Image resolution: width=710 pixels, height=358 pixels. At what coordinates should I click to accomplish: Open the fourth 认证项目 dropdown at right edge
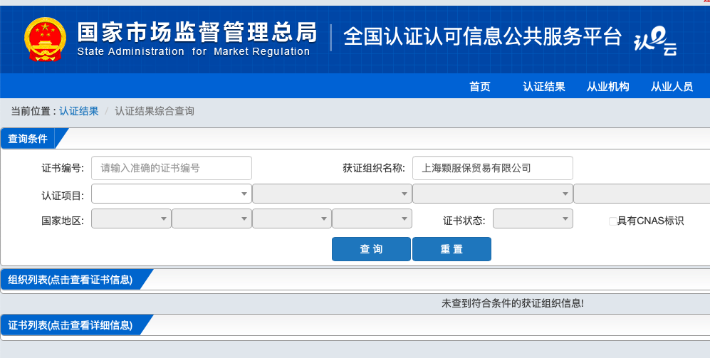[642, 194]
